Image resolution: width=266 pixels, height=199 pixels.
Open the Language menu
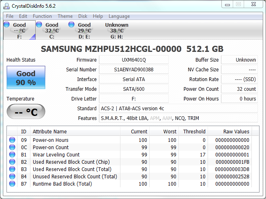[x=119, y=16]
